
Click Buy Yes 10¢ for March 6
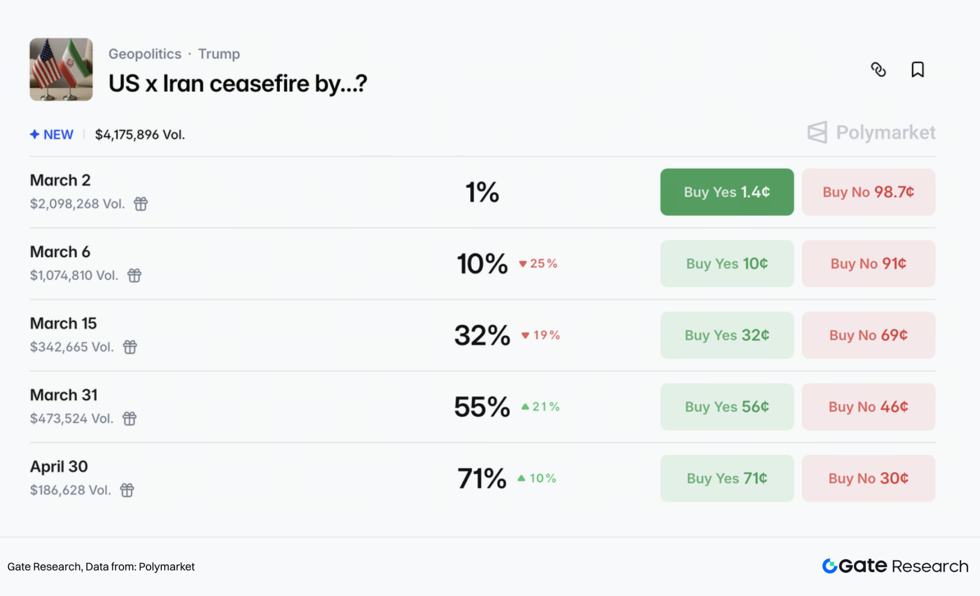(727, 263)
